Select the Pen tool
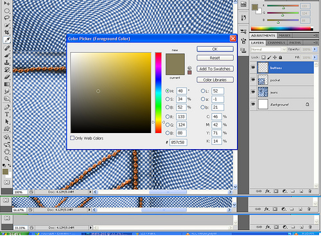The height and width of the screenshot is (241, 321). [x=7, y=107]
